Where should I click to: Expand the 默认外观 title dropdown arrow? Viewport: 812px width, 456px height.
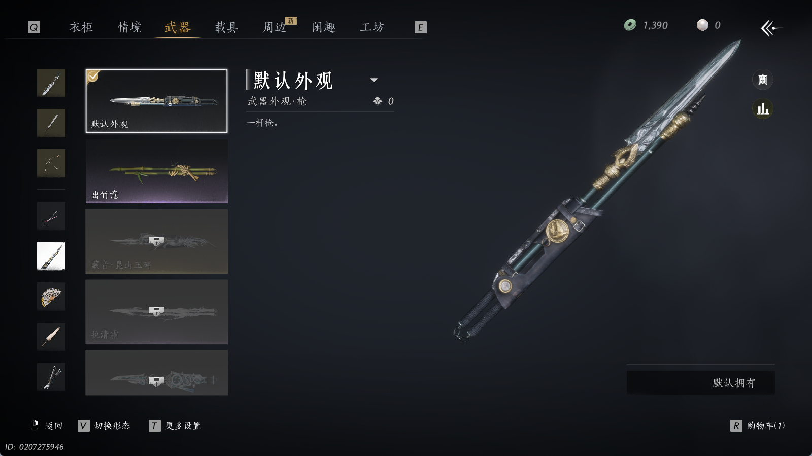click(x=374, y=80)
